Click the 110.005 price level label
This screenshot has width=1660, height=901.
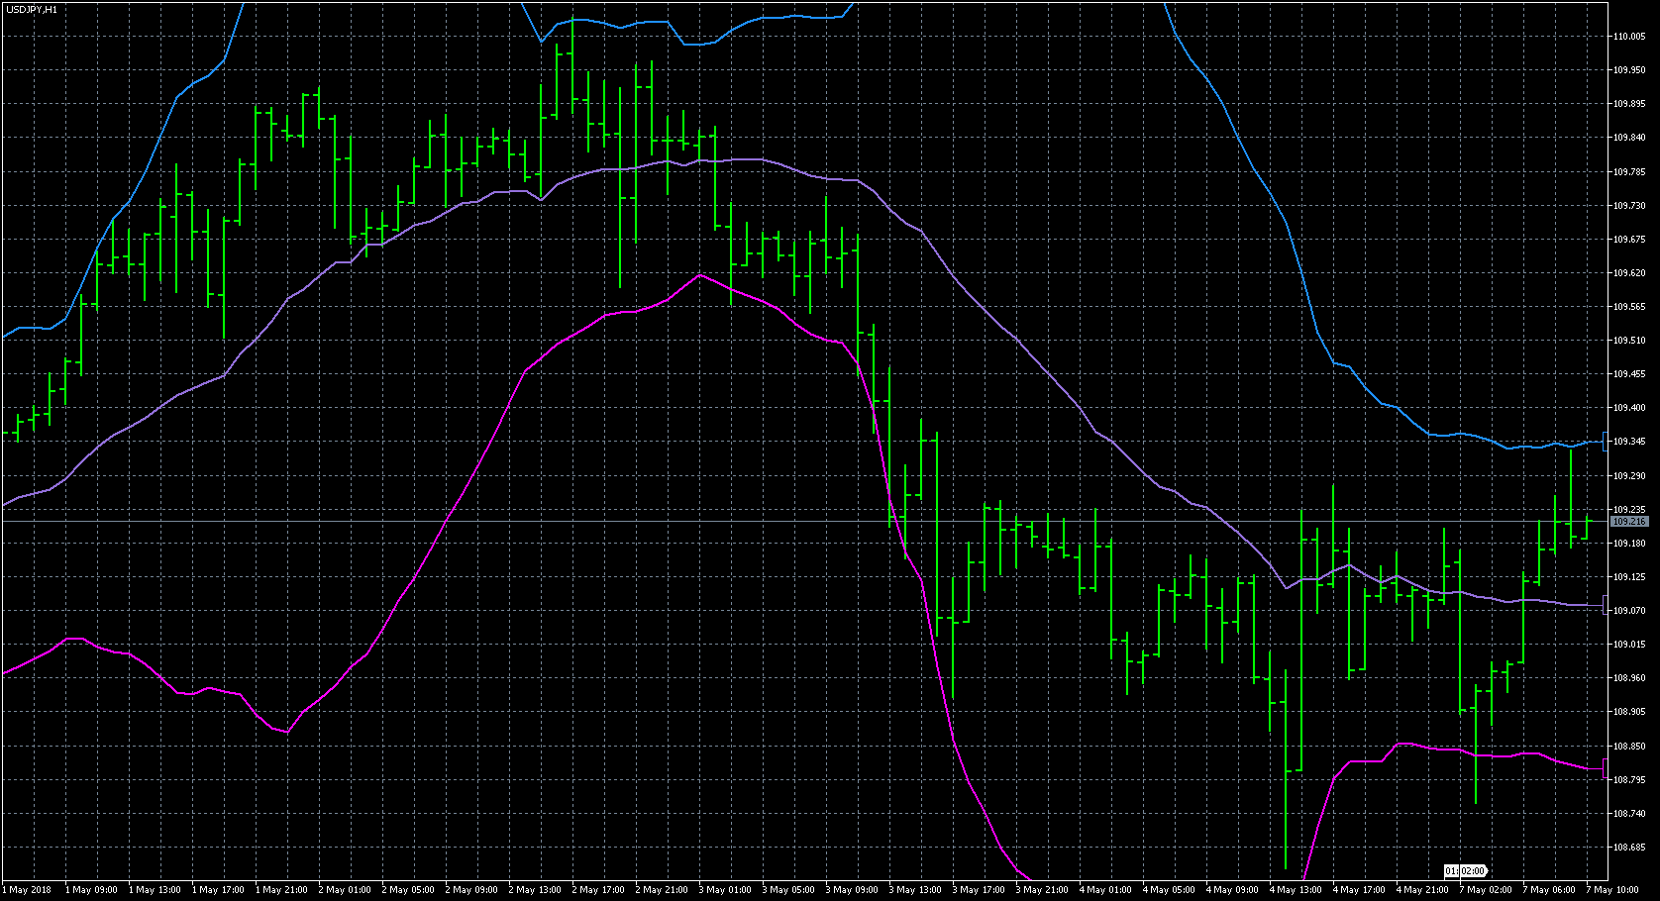[1629, 37]
